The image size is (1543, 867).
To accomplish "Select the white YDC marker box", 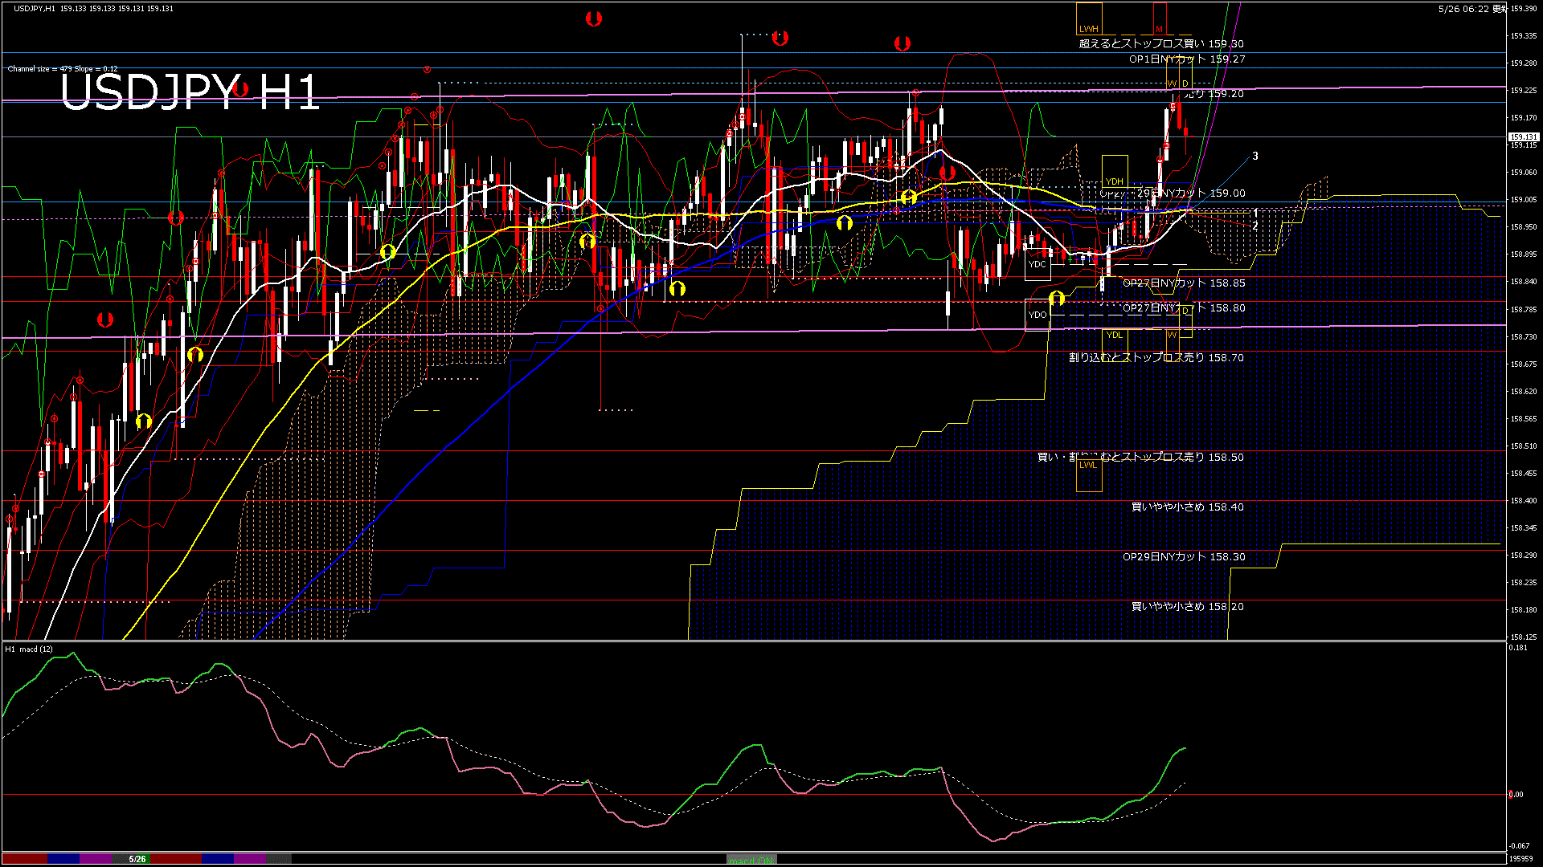I will [x=1038, y=264].
